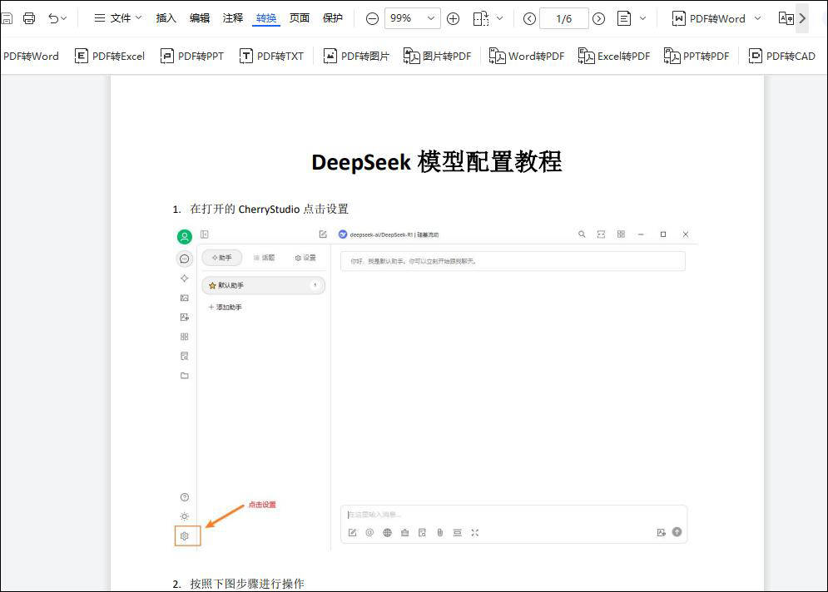Use PPT转PDF conversion
The height and width of the screenshot is (592, 828).
click(697, 56)
